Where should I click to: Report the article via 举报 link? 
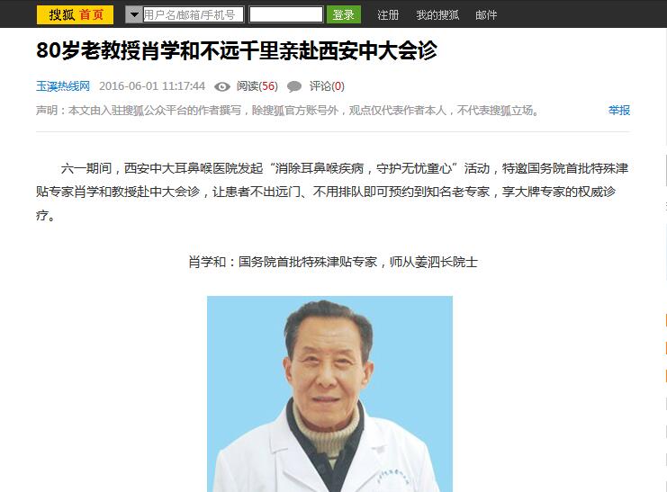pos(619,111)
